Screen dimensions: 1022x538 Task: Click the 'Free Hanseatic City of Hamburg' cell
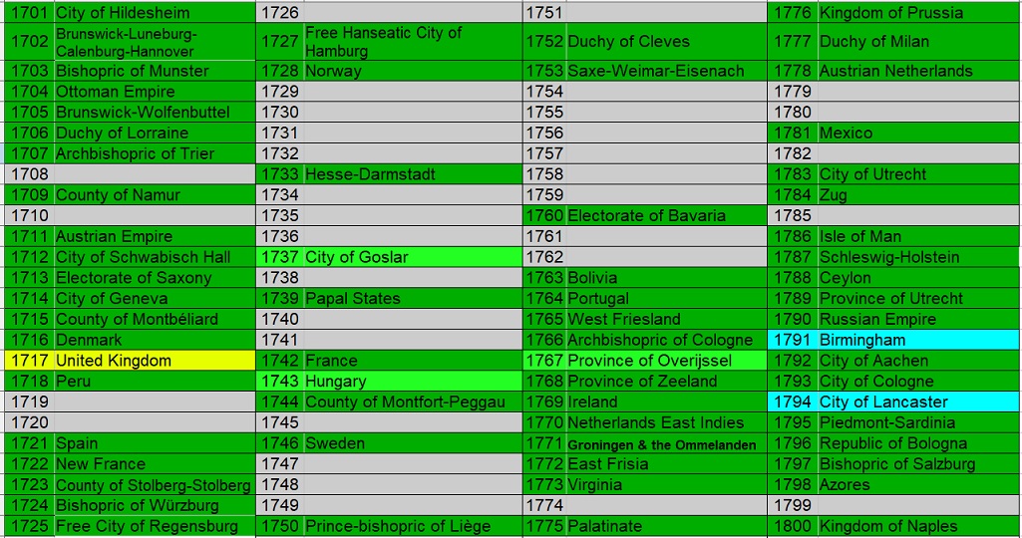(413, 42)
